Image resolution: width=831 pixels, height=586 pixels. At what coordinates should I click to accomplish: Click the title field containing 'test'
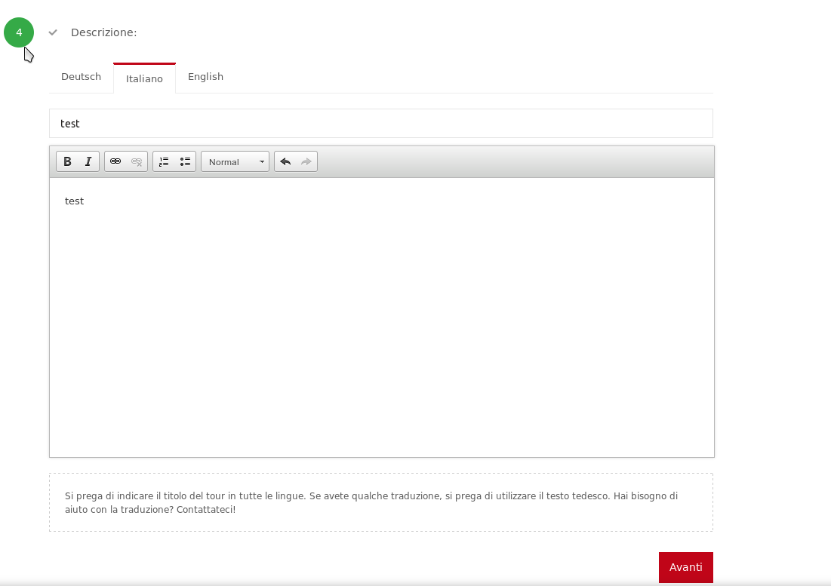(380, 124)
